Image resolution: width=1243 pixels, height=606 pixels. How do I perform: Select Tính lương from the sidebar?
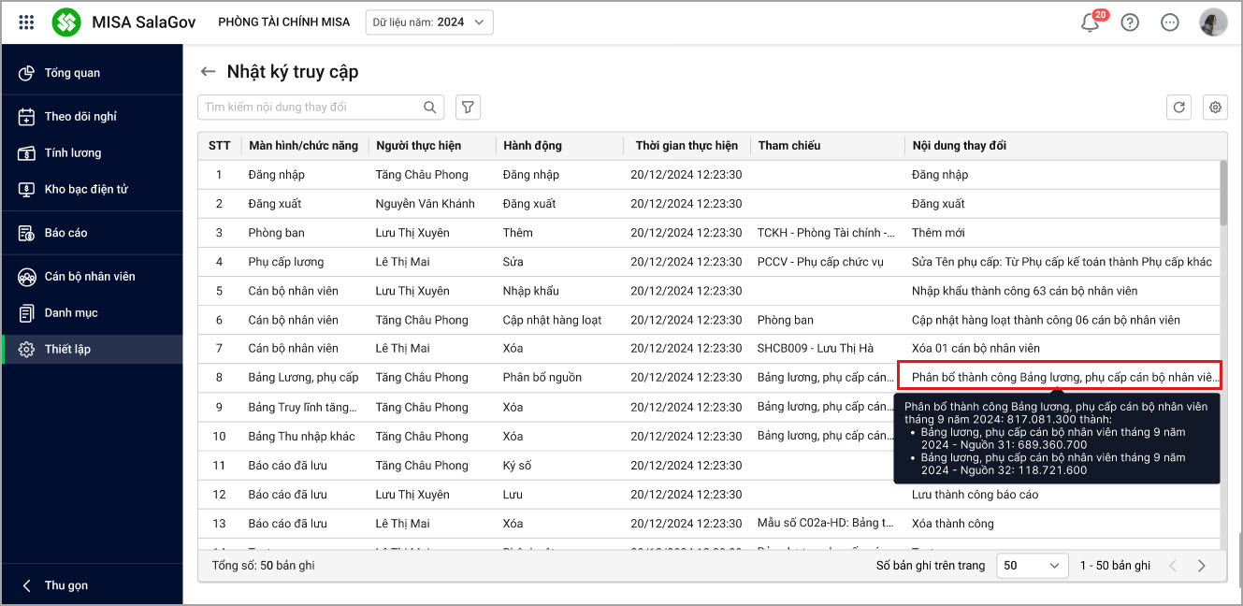pos(73,152)
